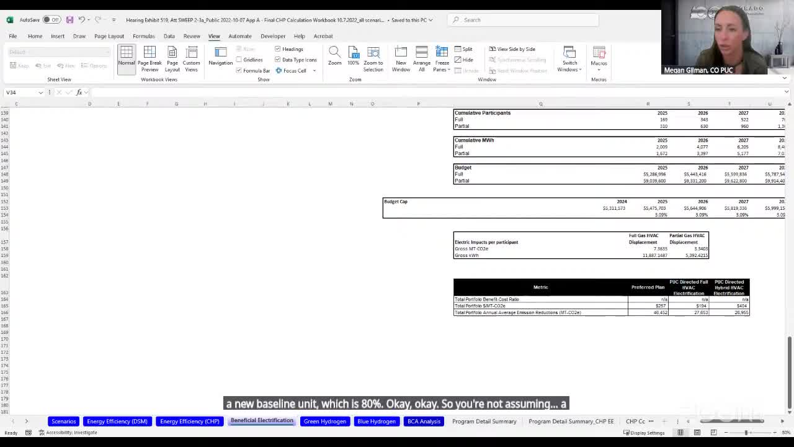The width and height of the screenshot is (794, 447).
Task: Undo the last action
Action: pos(81,20)
